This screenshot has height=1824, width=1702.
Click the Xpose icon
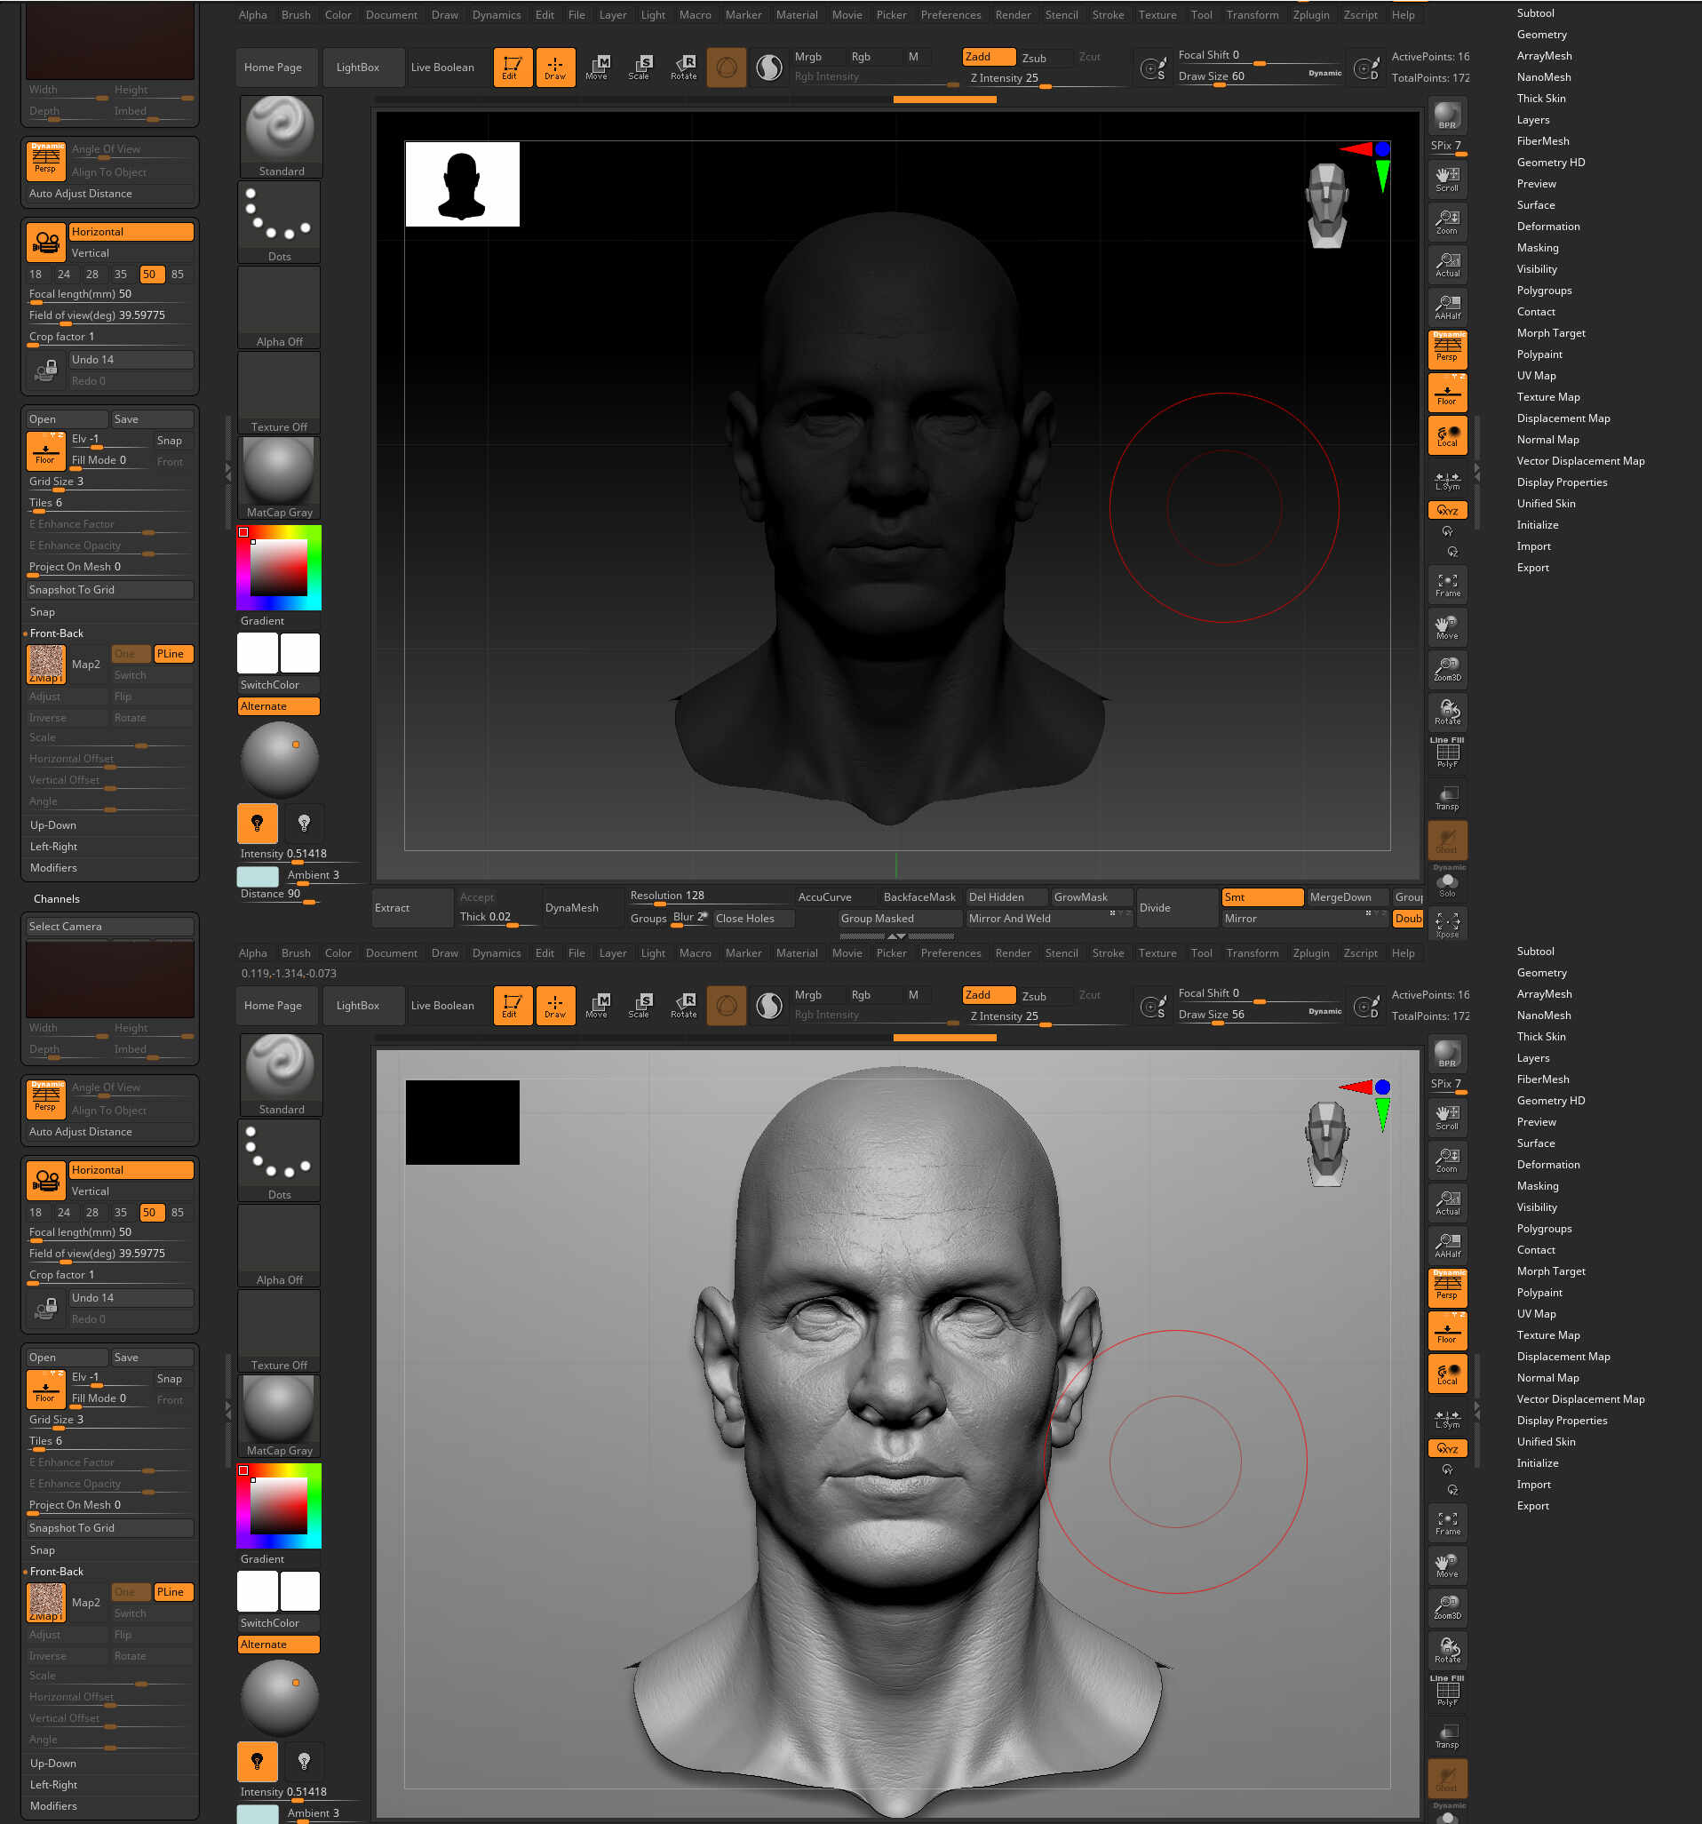coord(1447,924)
